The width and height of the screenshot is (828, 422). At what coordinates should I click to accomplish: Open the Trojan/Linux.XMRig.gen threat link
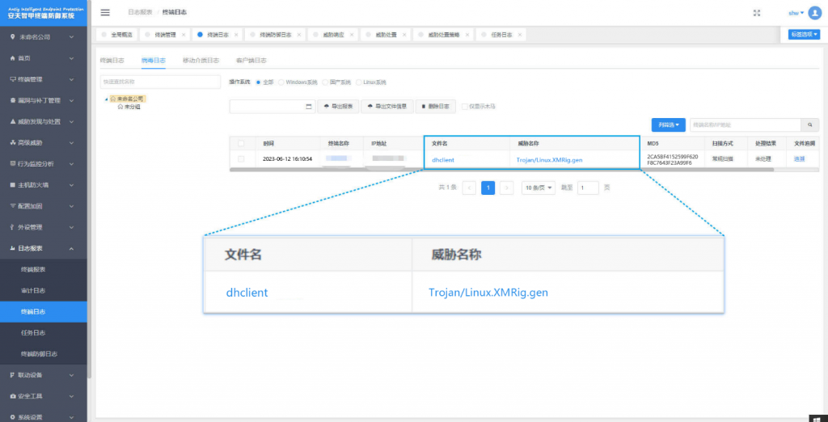tap(549, 159)
